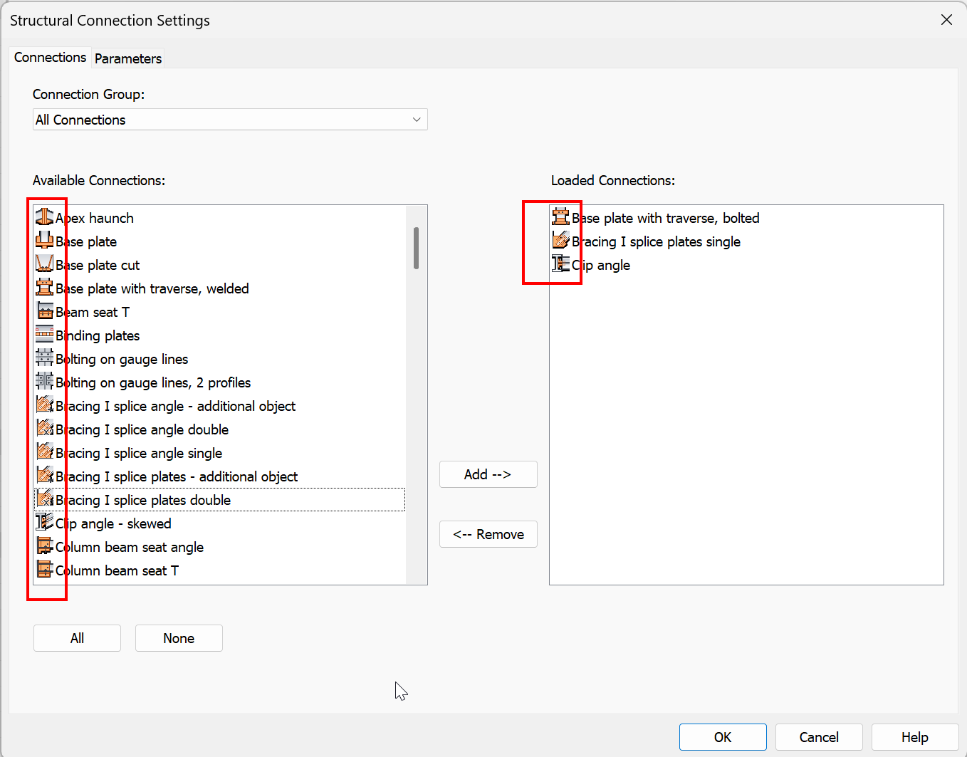Click Bracing I splice plates - additional object icon
This screenshot has width=967, height=757.
[45, 476]
